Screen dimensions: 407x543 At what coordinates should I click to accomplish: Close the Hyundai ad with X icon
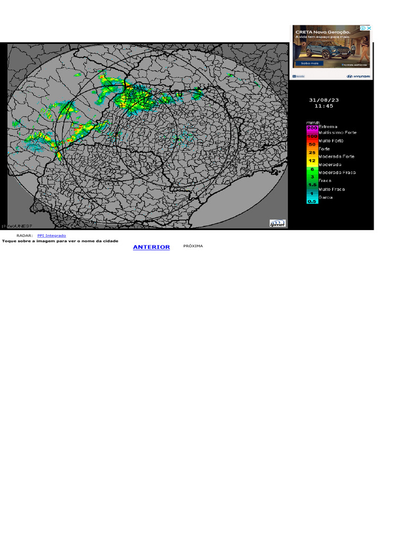369,28
